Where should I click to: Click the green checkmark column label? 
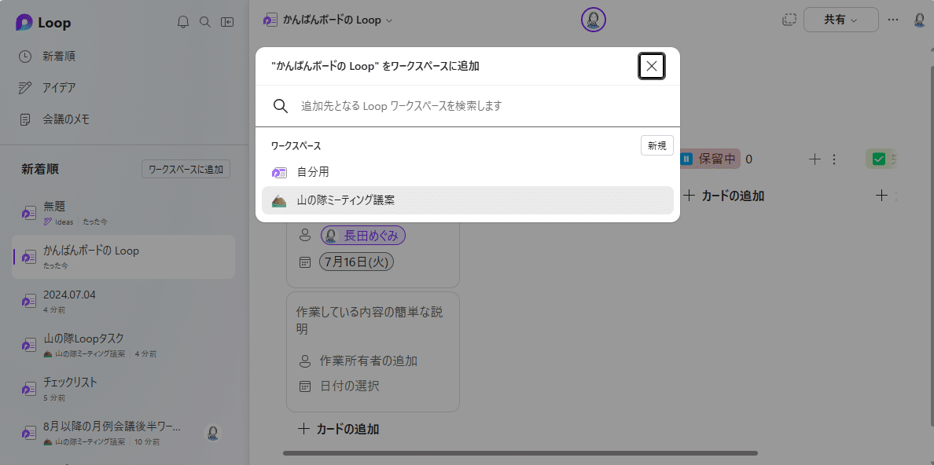point(881,159)
